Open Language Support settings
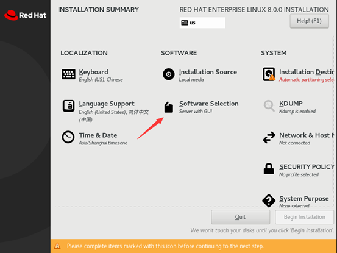This screenshot has height=253, width=337. click(x=107, y=104)
